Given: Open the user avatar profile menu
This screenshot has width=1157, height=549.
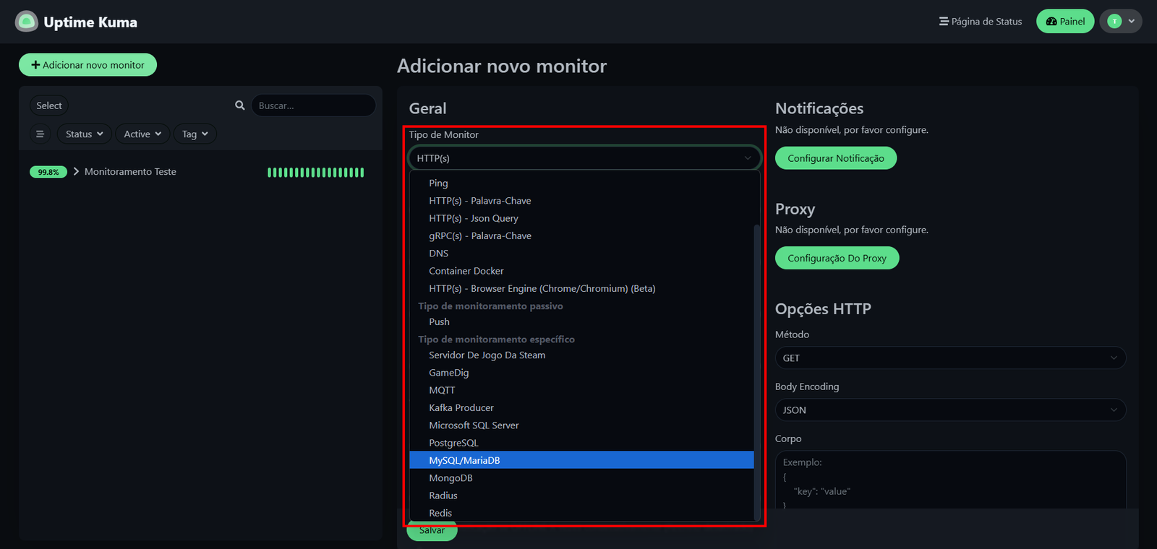Looking at the screenshot, I should pos(1120,22).
